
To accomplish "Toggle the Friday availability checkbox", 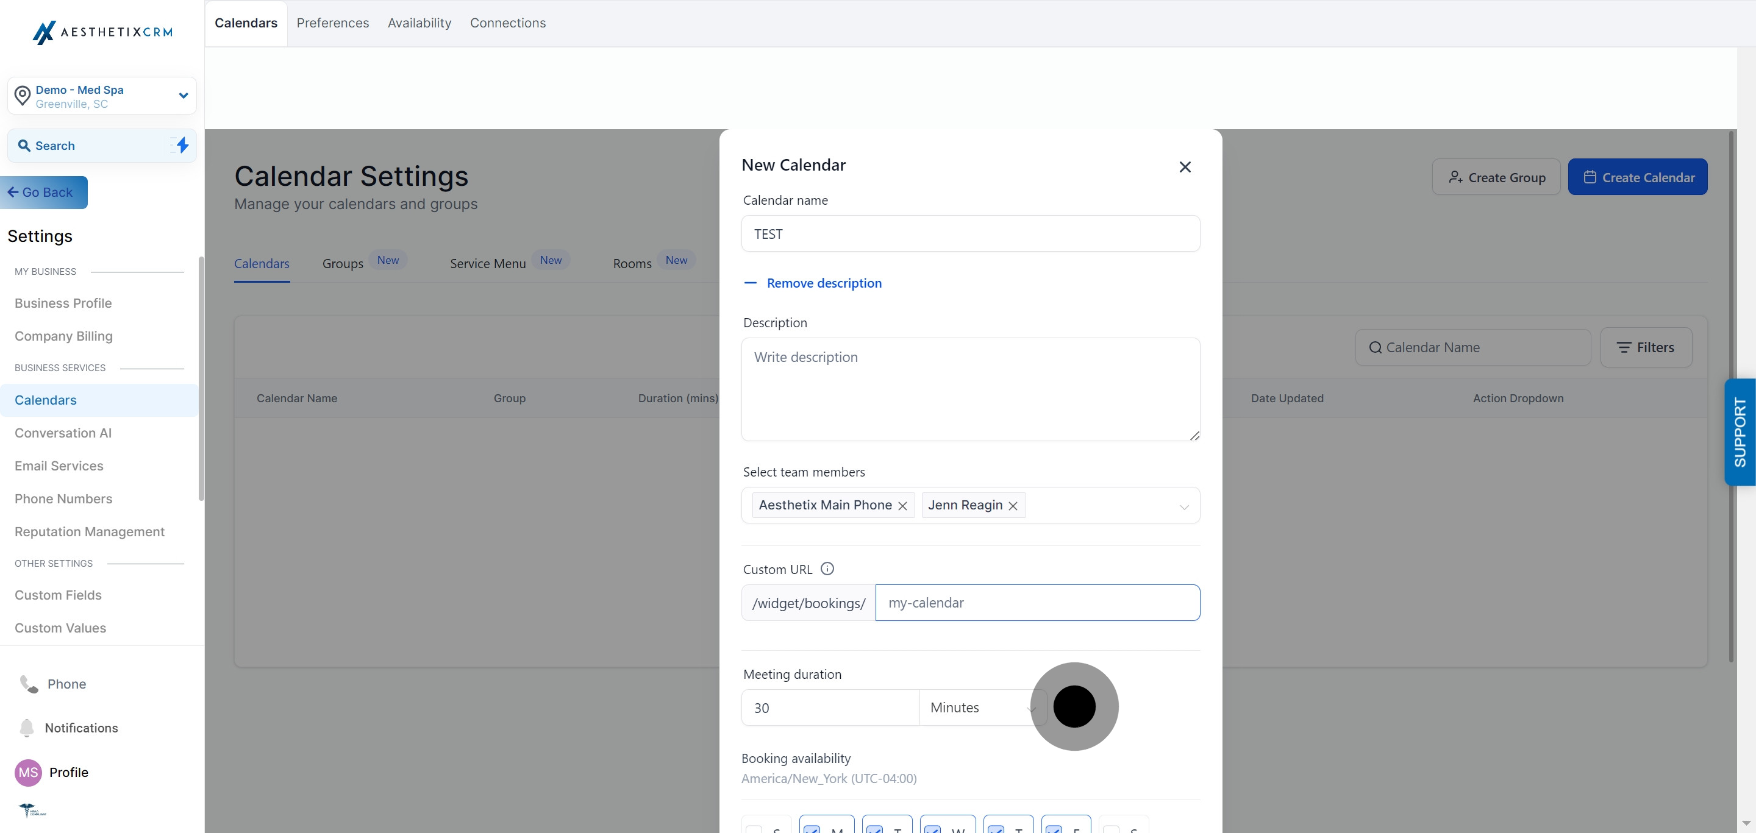I will coord(1053,829).
